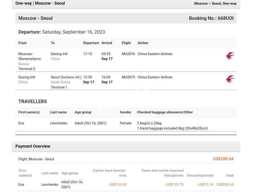This screenshot has width=253, height=192.
Task: Click the TRAVELLERS heading
Action: (x=33, y=101)
